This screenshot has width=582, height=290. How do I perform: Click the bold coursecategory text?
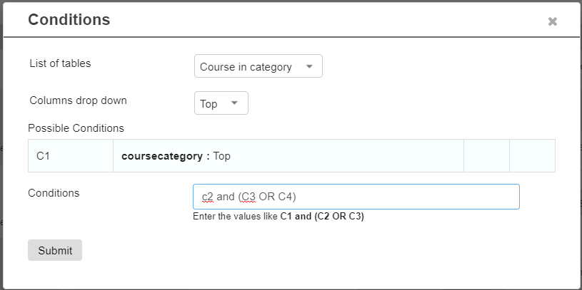[162, 156]
